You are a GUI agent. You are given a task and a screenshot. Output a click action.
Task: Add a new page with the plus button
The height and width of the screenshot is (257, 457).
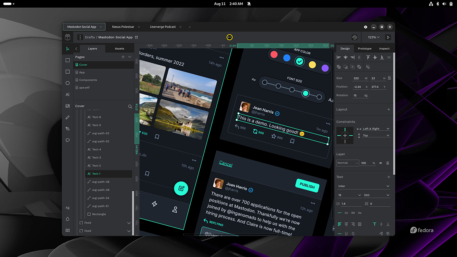click(123, 57)
